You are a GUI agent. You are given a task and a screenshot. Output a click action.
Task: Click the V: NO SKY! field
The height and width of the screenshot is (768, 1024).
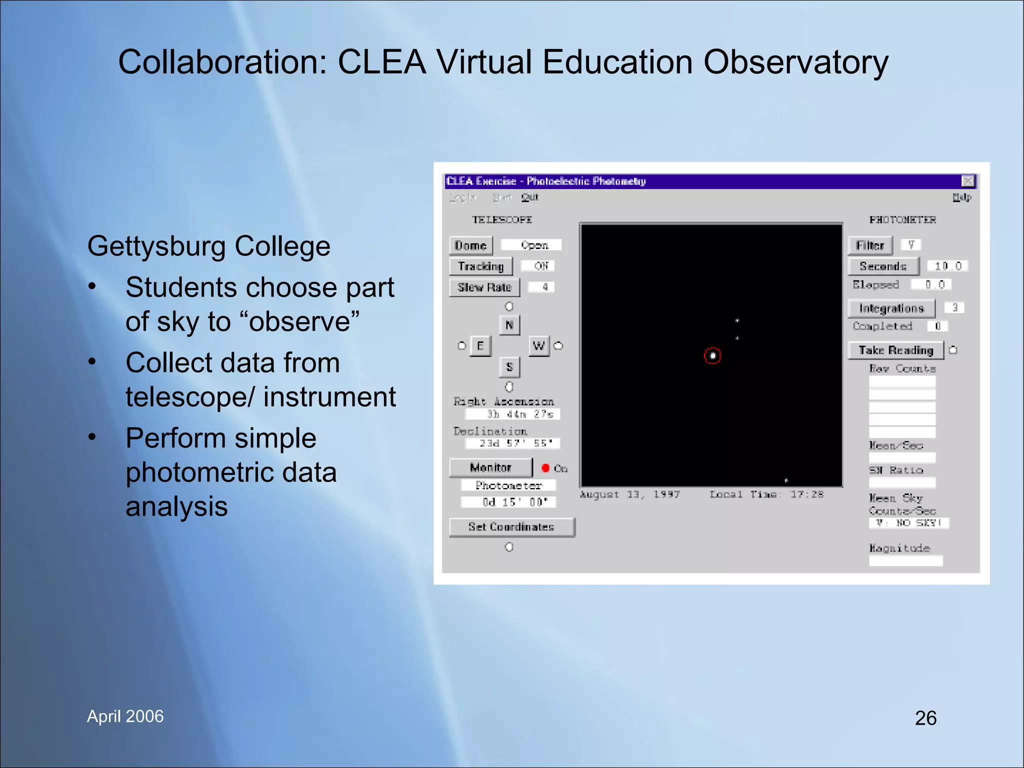[909, 523]
